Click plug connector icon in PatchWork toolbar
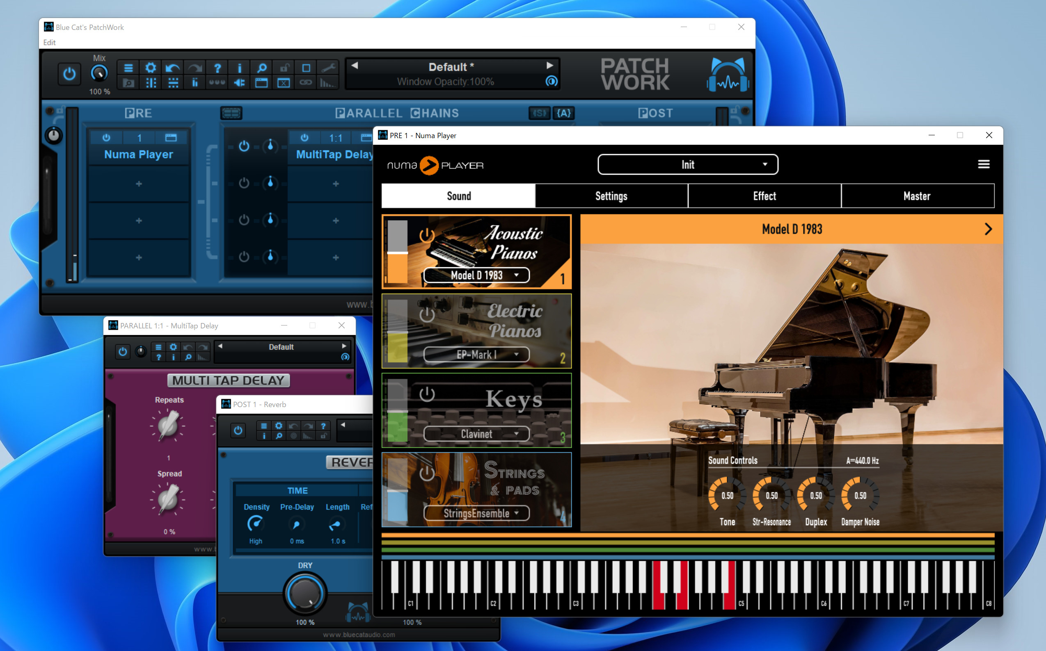Image resolution: width=1046 pixels, height=651 pixels. [x=240, y=83]
